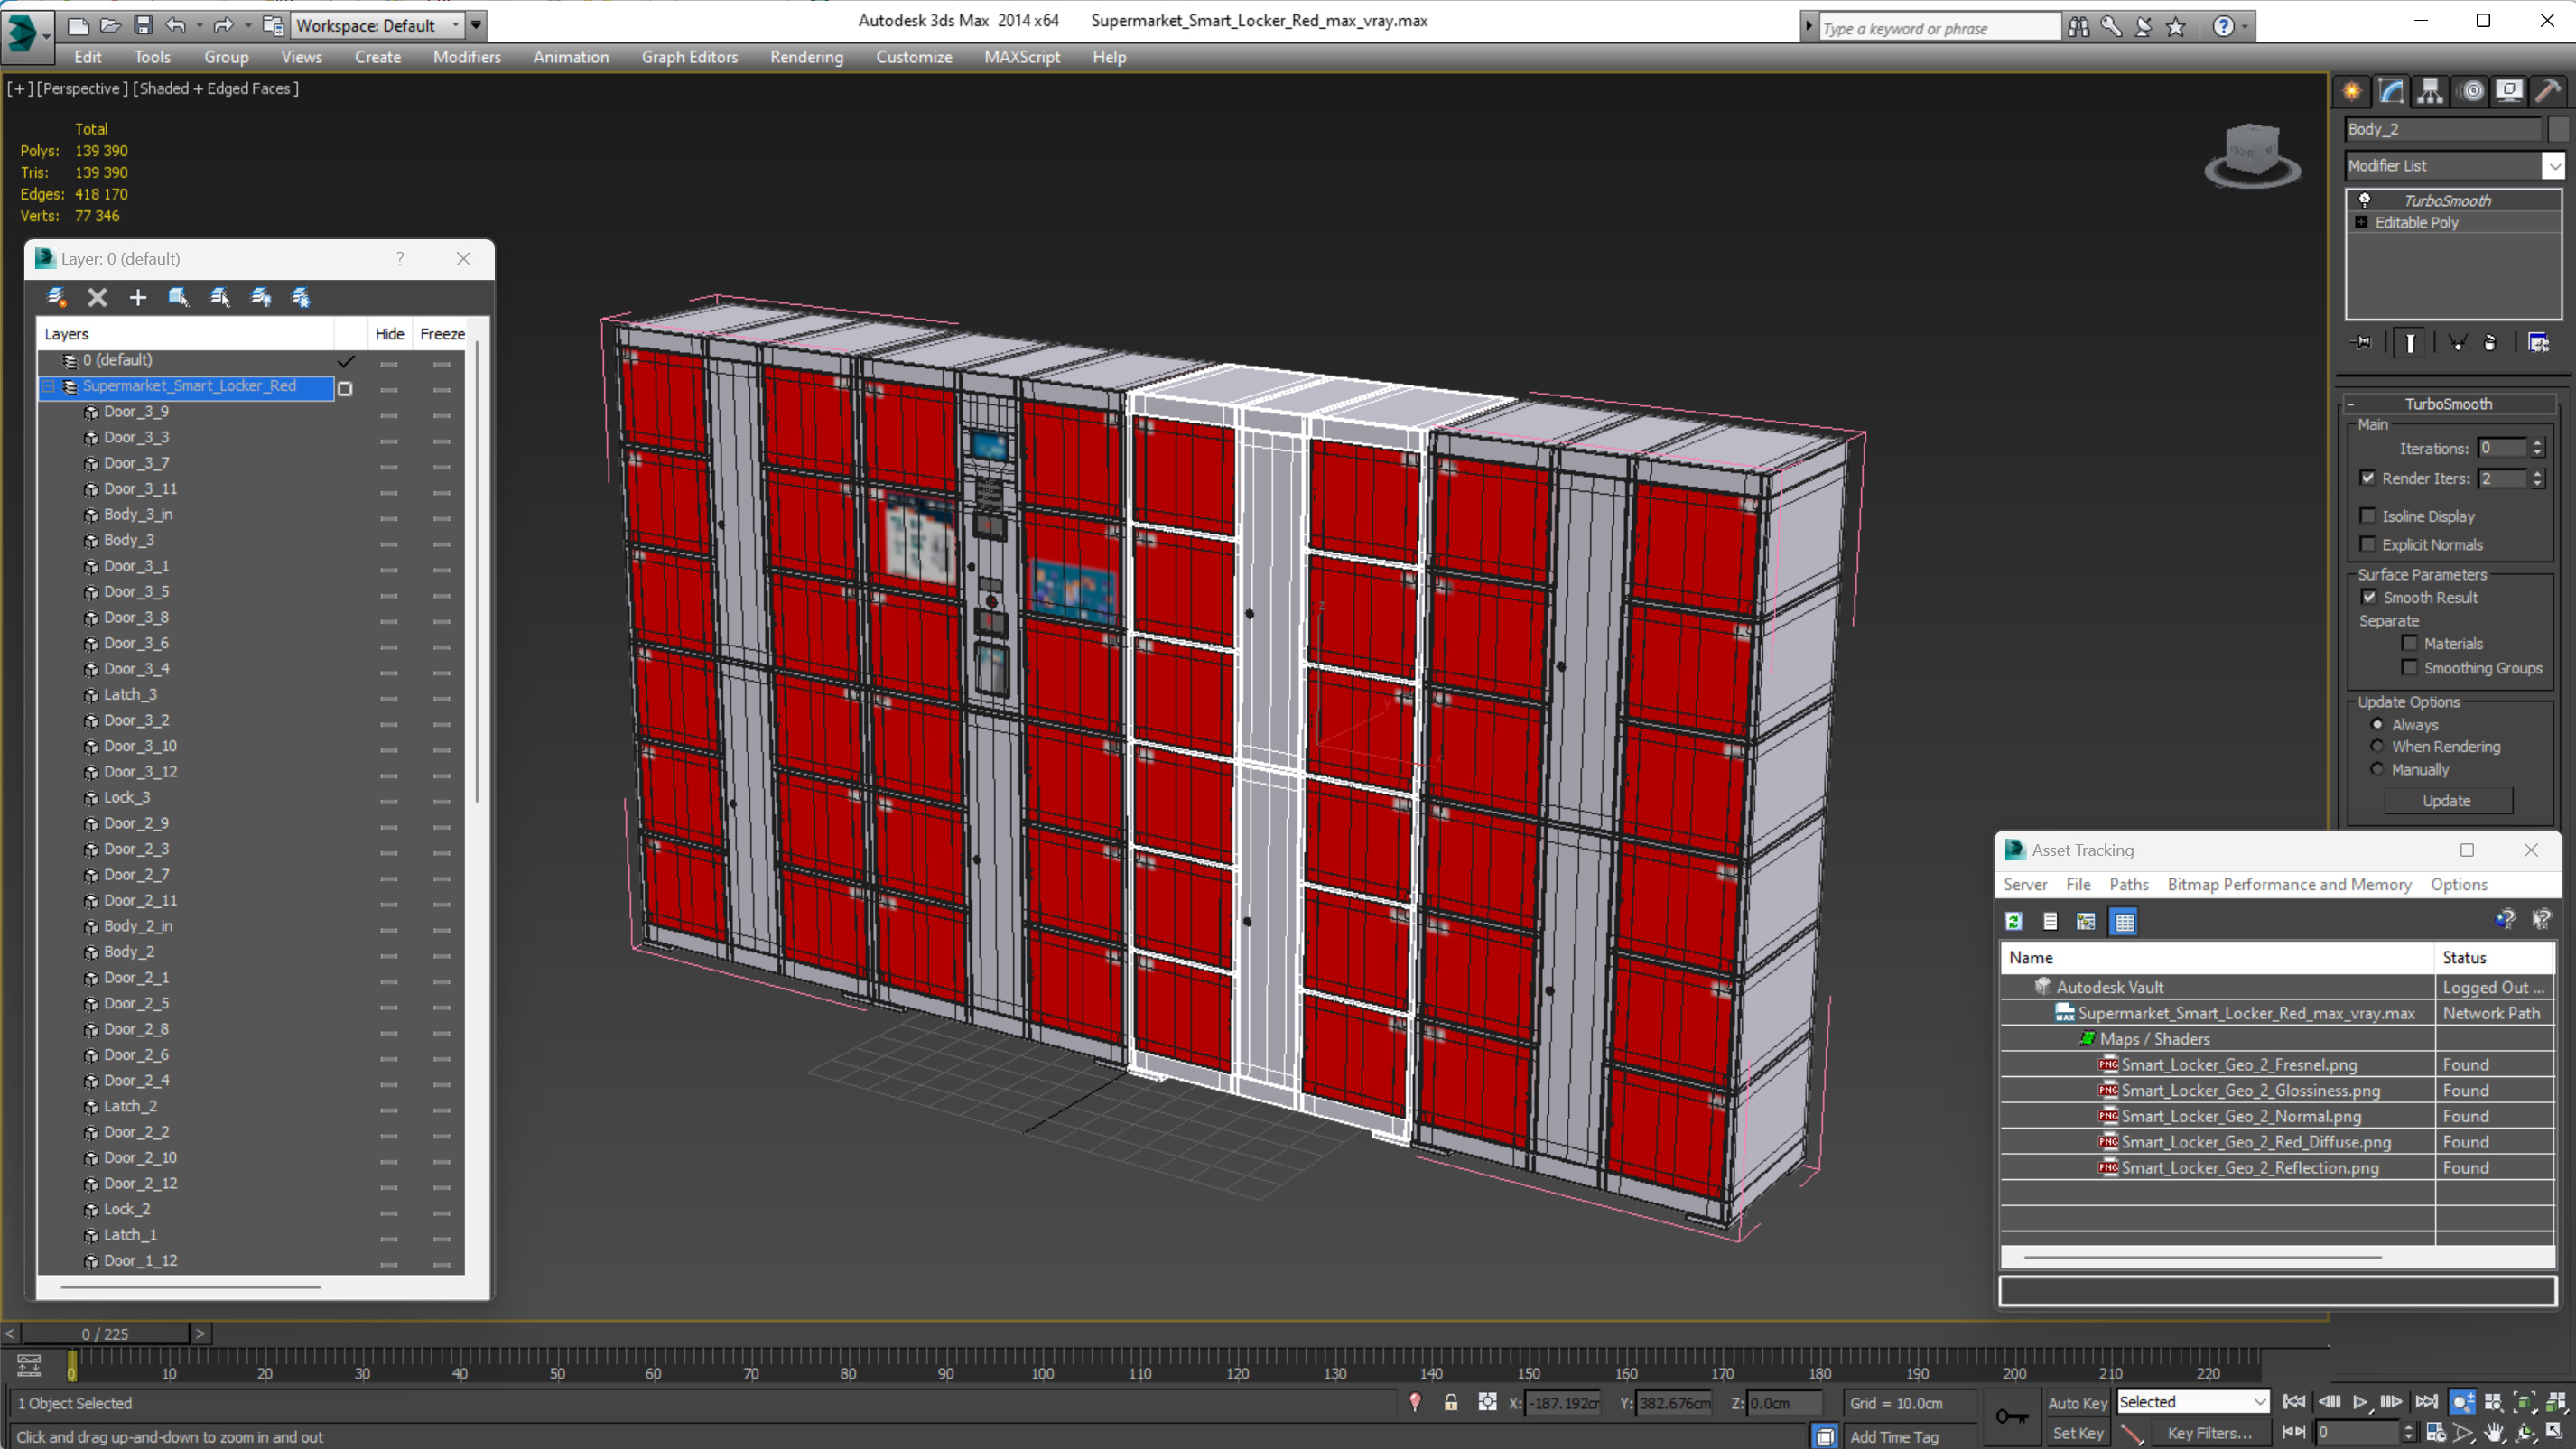Enable Isoline Display checkbox

coord(2367,516)
